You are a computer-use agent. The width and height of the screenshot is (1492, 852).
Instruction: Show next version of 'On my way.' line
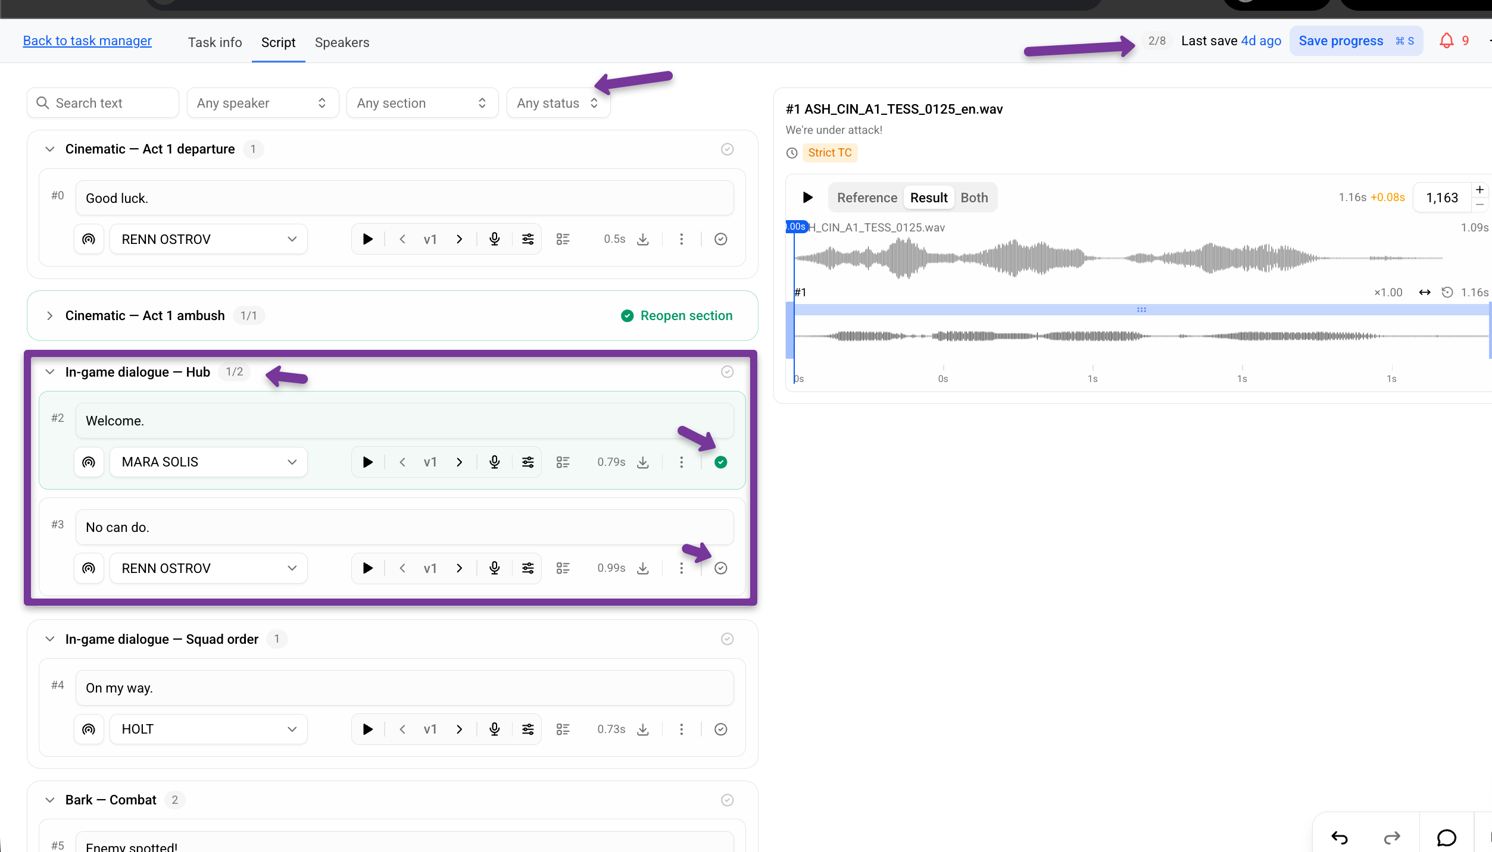(x=459, y=729)
